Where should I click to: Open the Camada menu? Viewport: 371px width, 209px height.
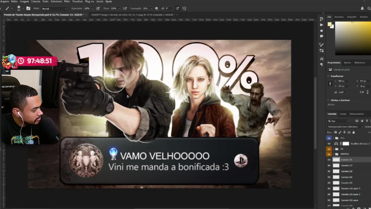[x=36, y=1]
